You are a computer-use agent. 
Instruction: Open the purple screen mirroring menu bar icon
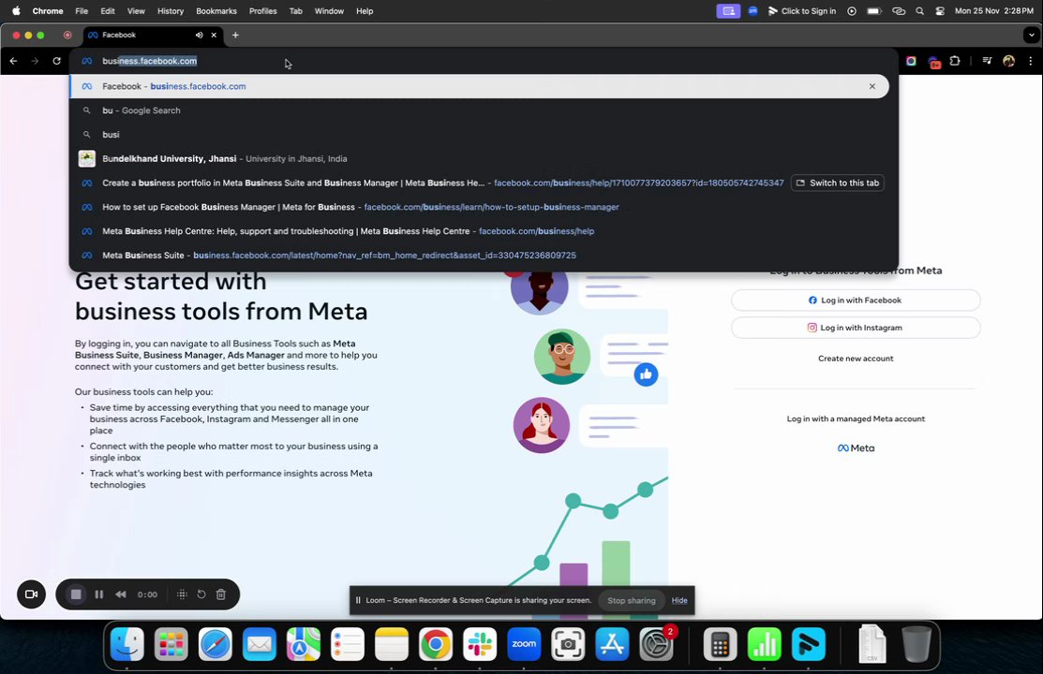[x=728, y=11]
